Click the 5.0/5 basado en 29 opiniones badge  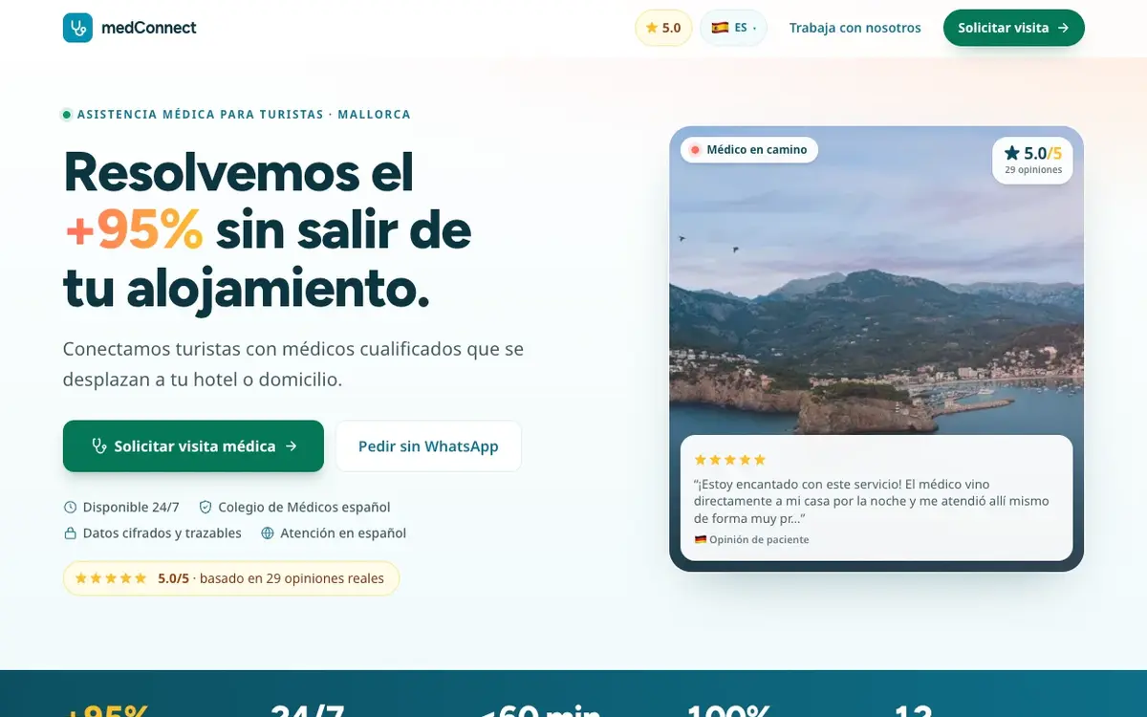tap(231, 578)
